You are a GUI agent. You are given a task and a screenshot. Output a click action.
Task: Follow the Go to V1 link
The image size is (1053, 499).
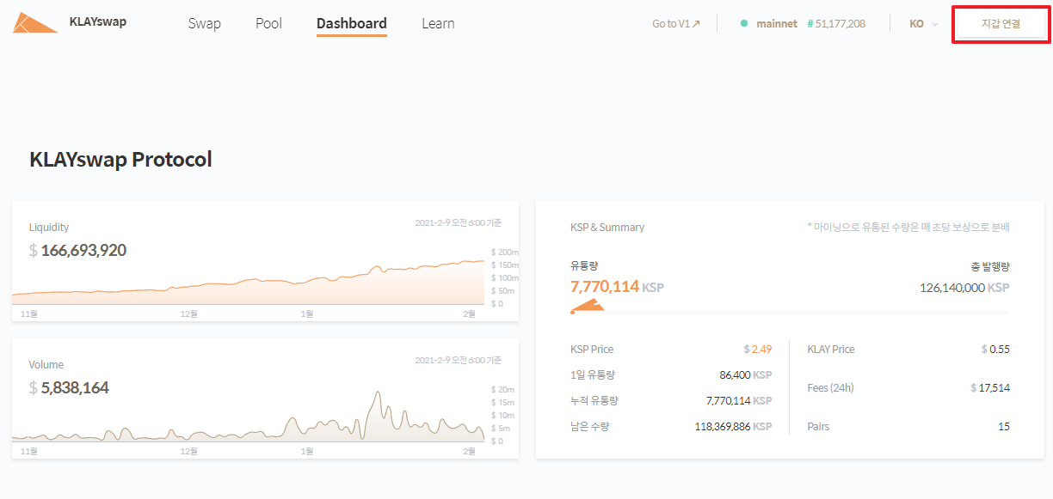[676, 24]
